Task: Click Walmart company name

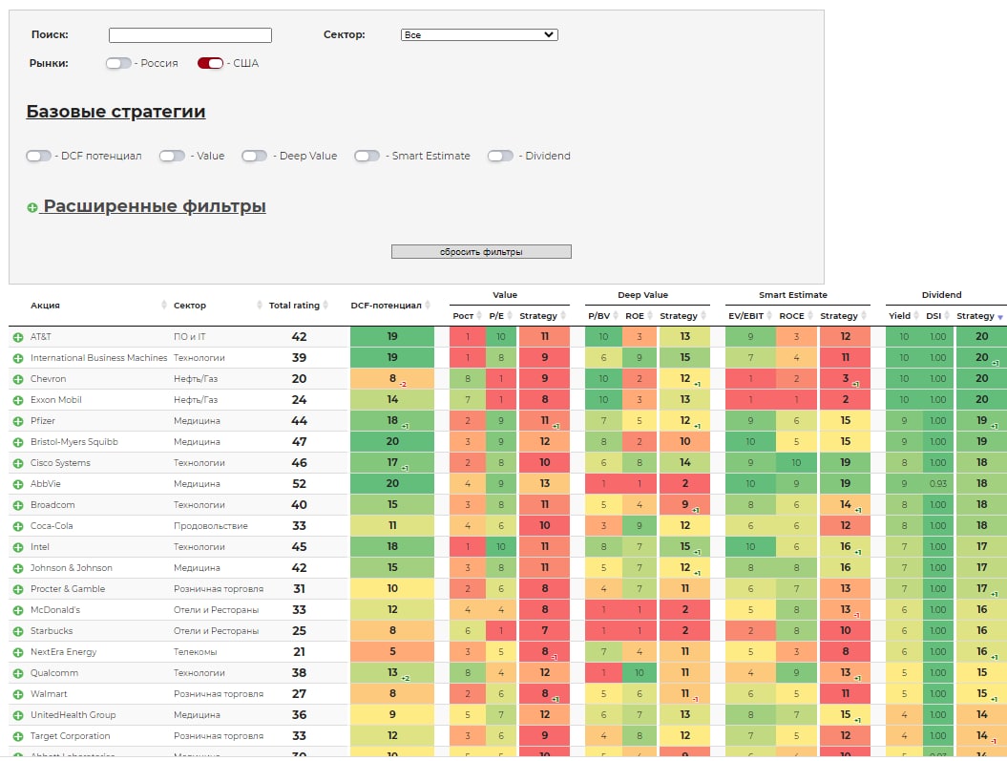Action: (x=49, y=693)
